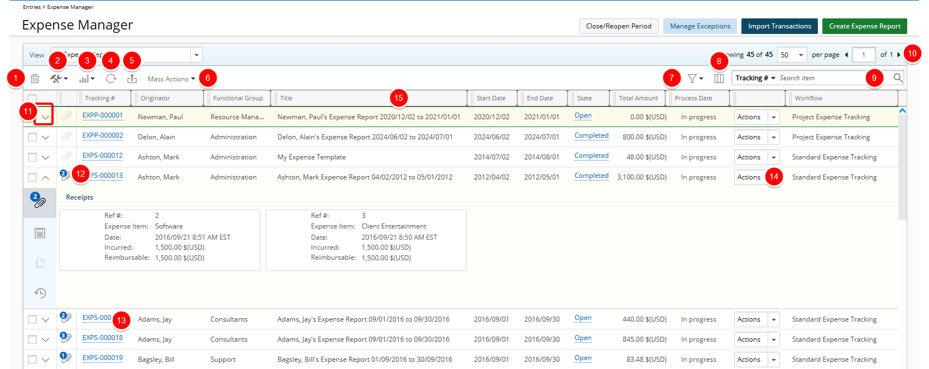Select the notes list side tab

tap(40, 233)
